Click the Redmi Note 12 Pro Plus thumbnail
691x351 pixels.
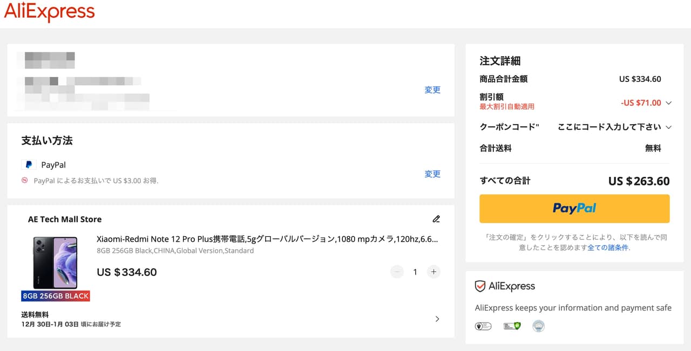click(x=55, y=263)
